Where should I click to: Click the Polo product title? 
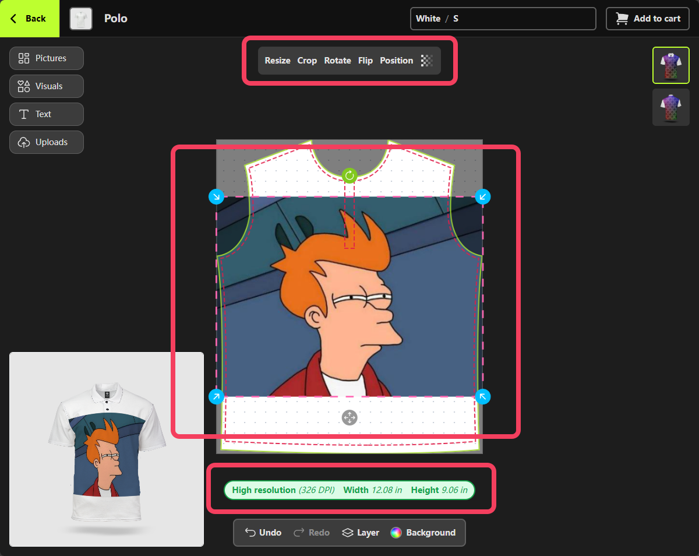tap(116, 19)
